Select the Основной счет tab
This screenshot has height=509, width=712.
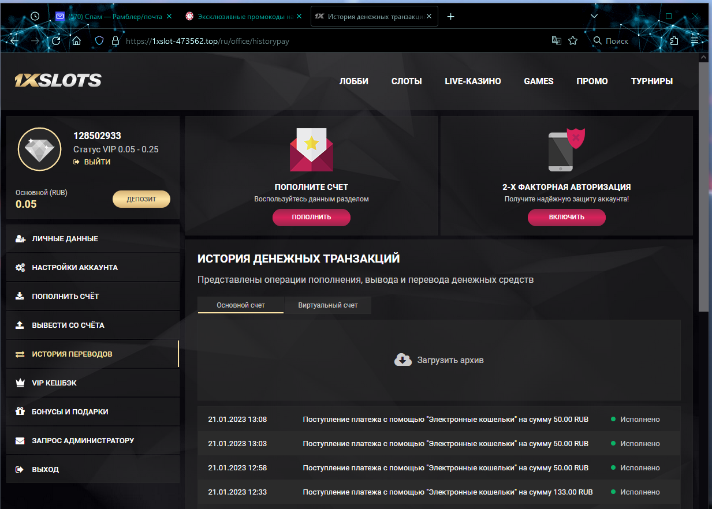click(241, 305)
